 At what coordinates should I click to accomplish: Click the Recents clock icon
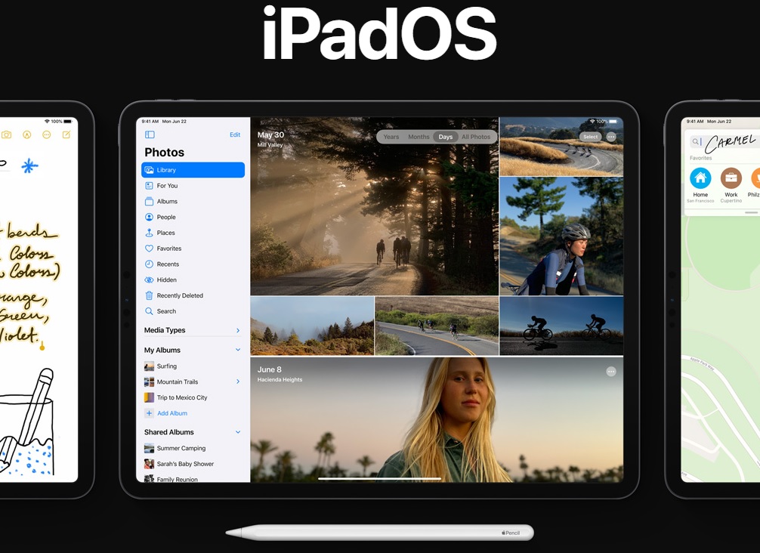150,264
